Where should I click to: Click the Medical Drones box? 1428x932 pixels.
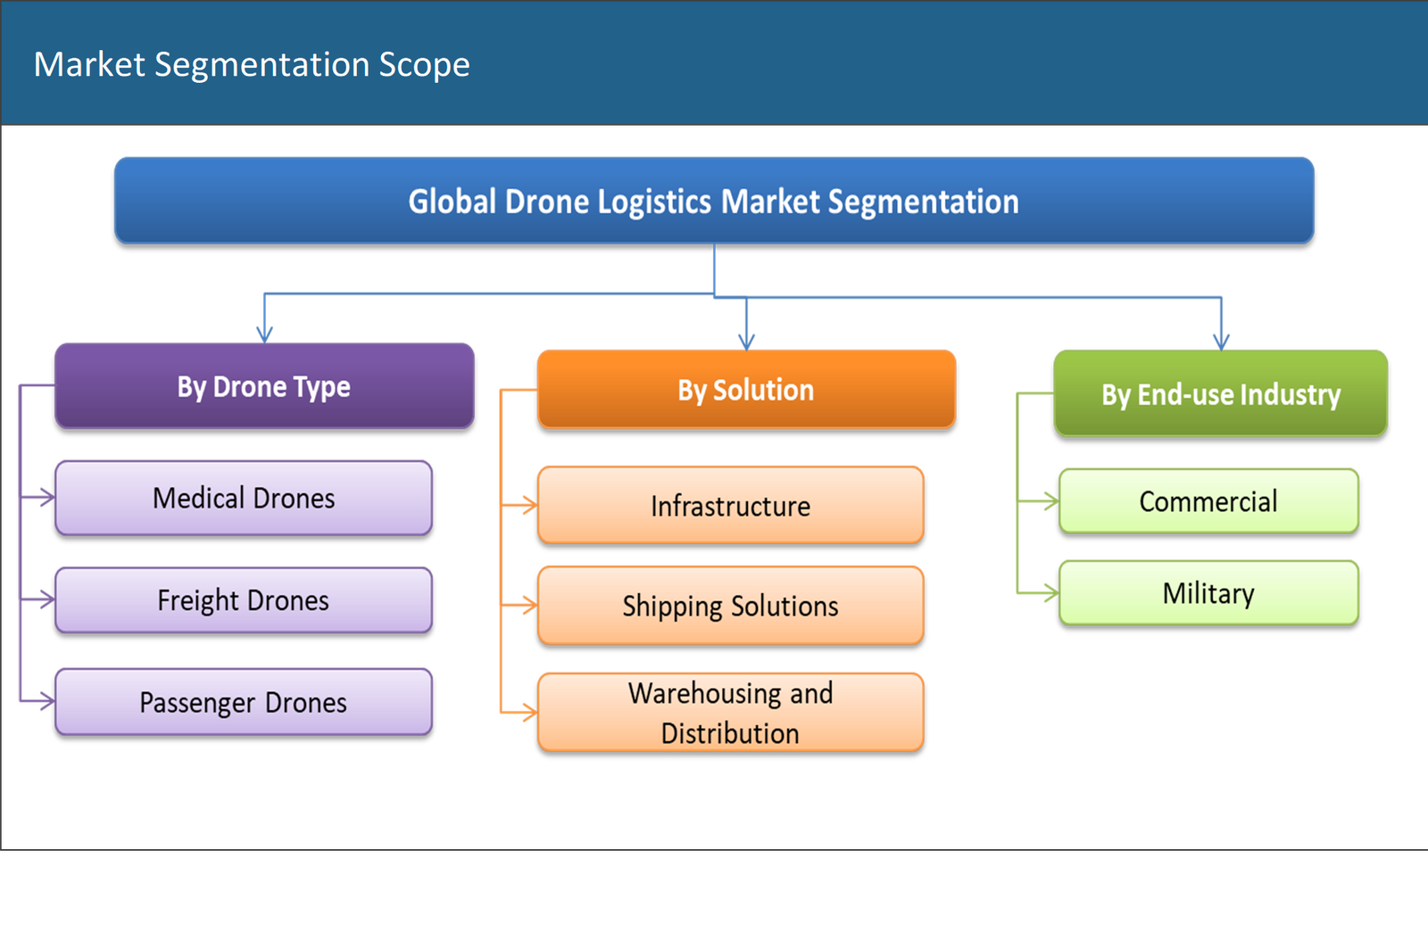pos(243,499)
